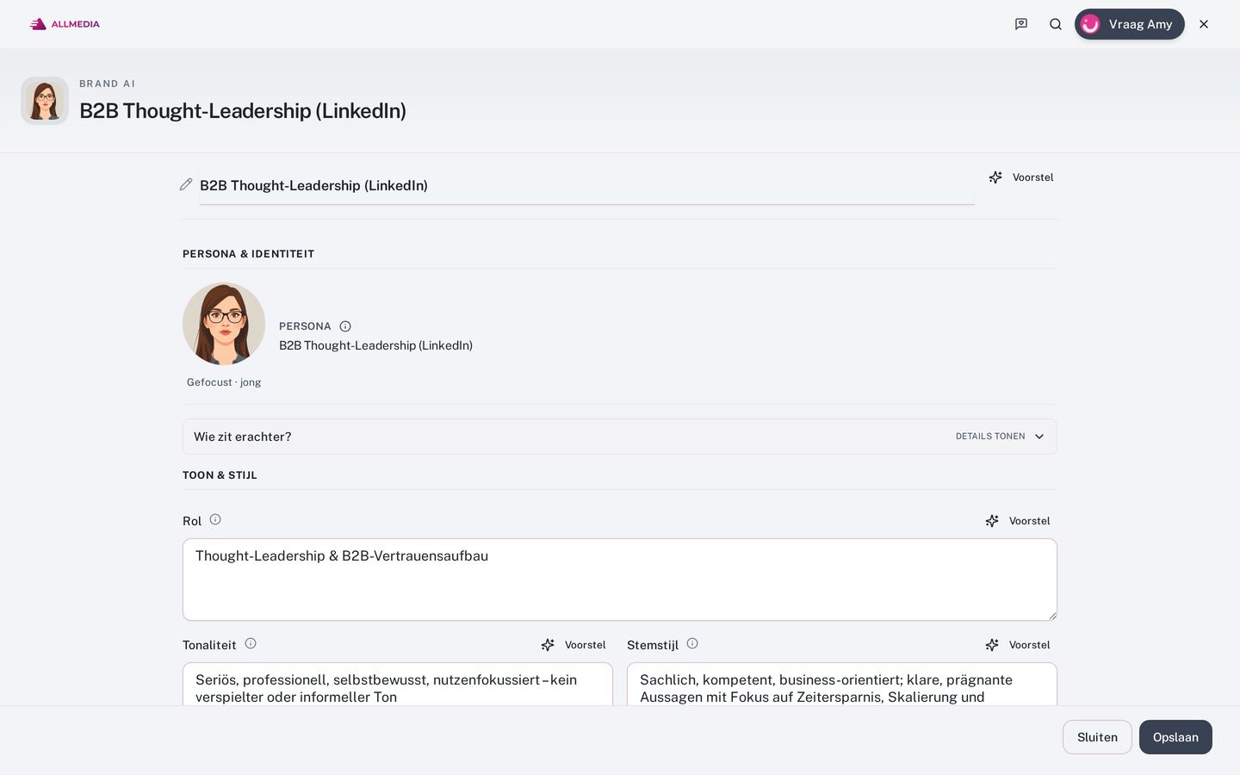Click the info icon beside Stemstijl
1240x775 pixels.
pyautogui.click(x=692, y=643)
